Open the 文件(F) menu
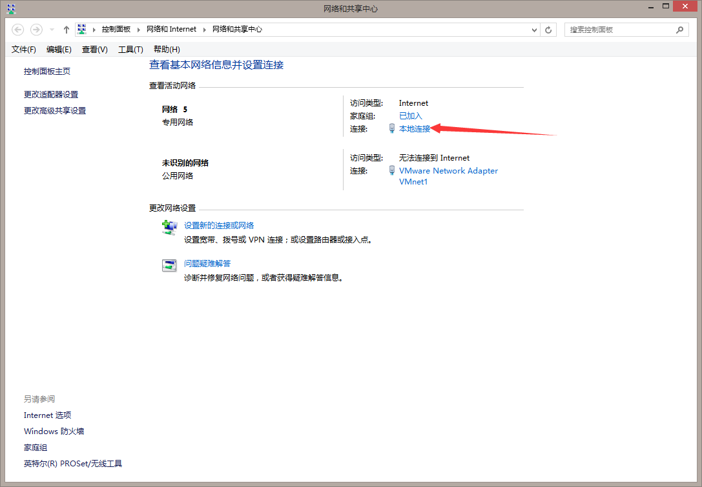 coord(24,50)
